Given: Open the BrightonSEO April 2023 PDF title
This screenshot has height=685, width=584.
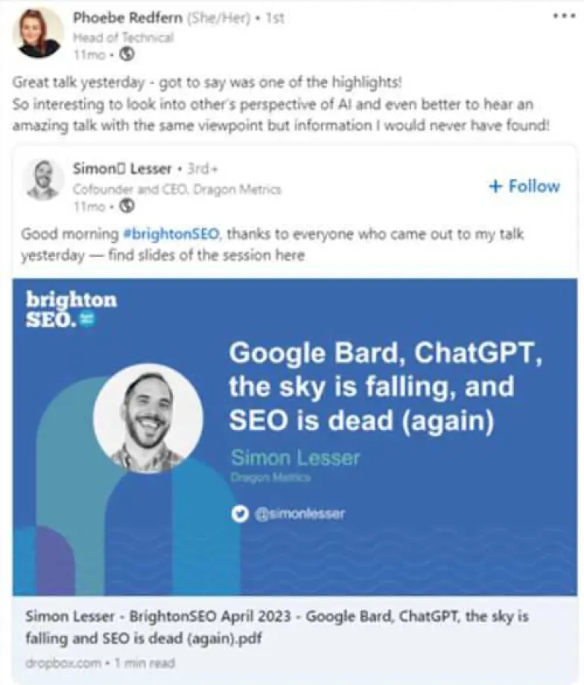Looking at the screenshot, I should click(x=283, y=624).
